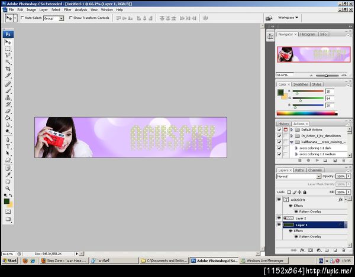Click foreground color swatch in toolbox

click(x=7, y=201)
